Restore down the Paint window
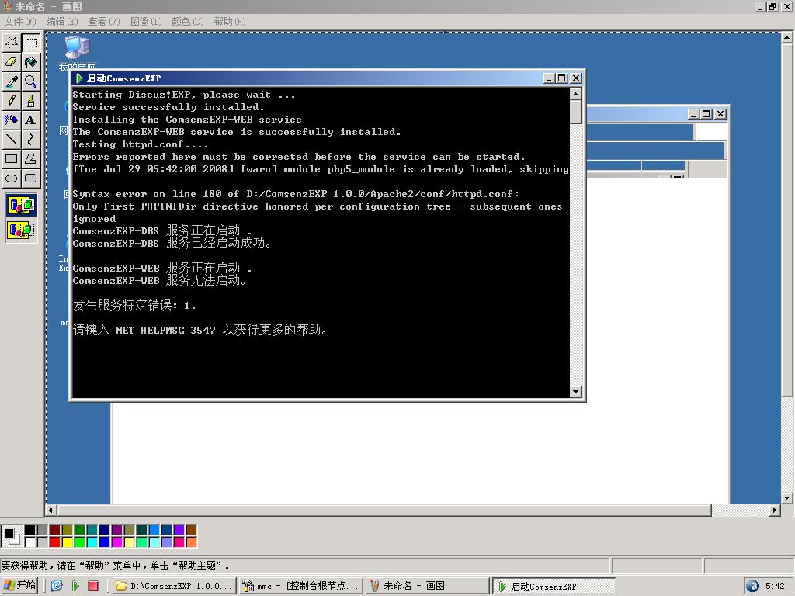795x596 pixels. (772, 6)
